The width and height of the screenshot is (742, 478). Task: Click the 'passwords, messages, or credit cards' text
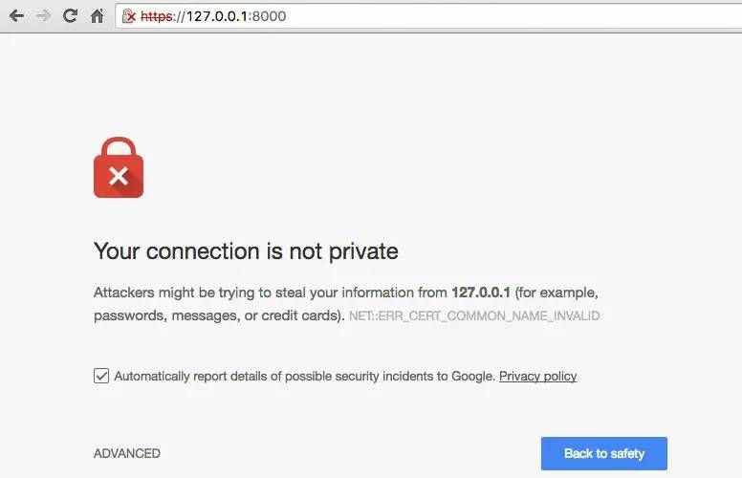219,315
